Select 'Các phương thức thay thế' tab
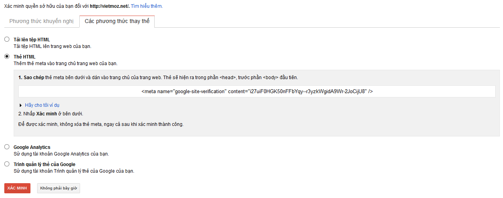This screenshot has width=503, height=198. (117, 21)
